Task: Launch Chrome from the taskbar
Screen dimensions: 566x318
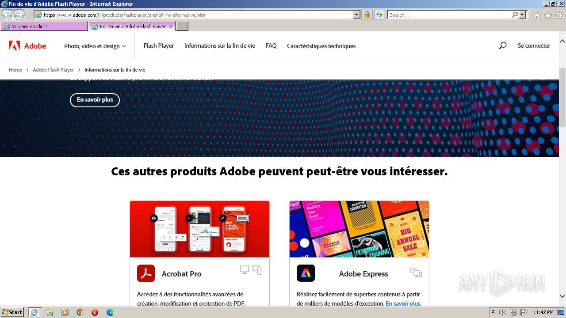Action: [80, 312]
